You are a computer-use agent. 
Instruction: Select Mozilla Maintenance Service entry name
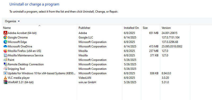pos(25,55)
